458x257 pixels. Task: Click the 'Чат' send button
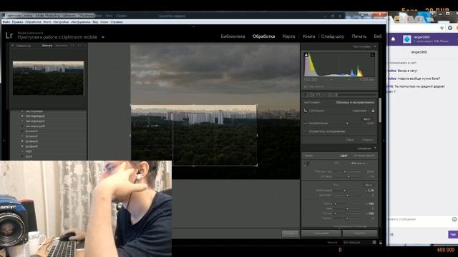tap(453, 234)
